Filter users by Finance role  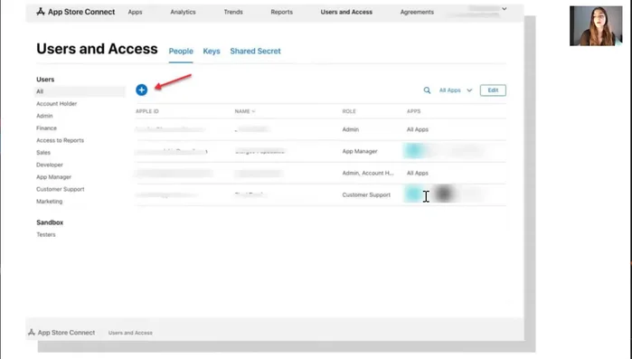point(46,128)
